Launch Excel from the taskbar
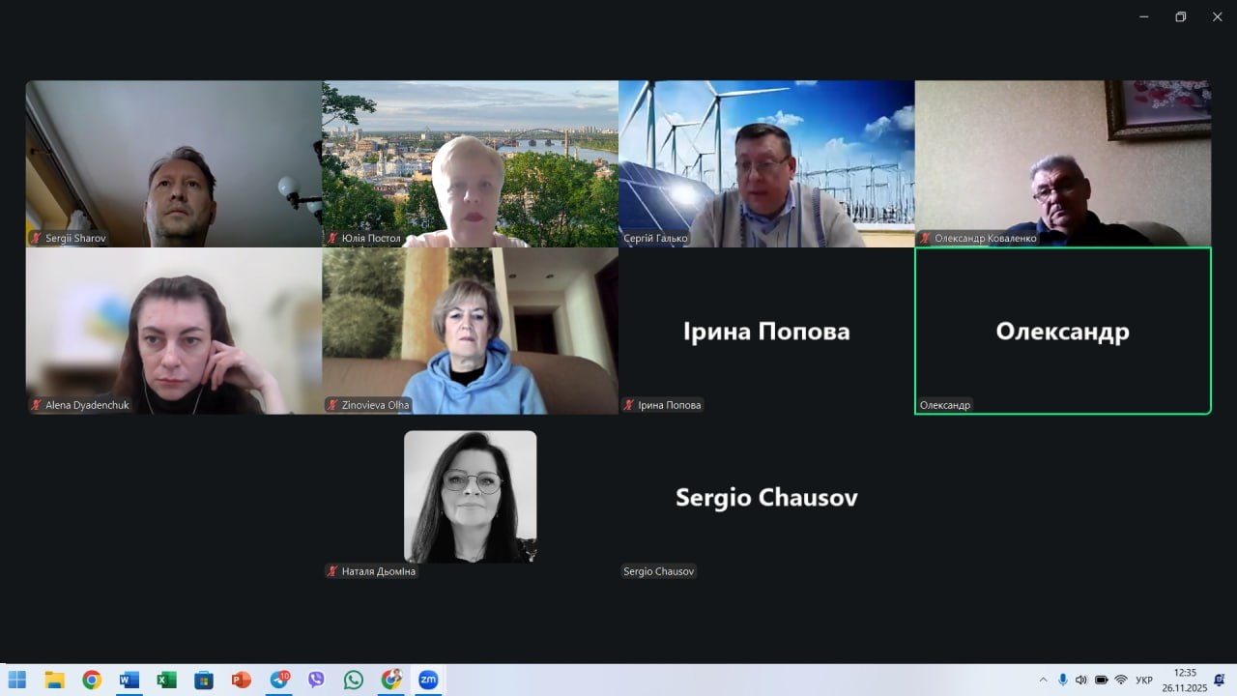Screen dimensions: 1237x696 pyautogui.click(x=167, y=680)
